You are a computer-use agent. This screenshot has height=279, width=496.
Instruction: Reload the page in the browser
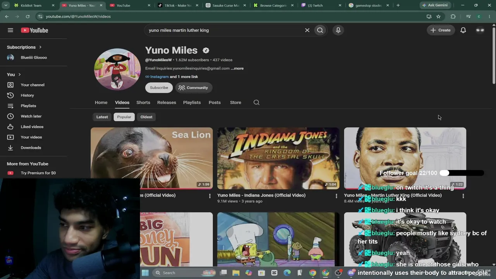(28, 17)
